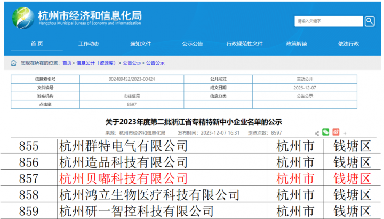Screen dimensions: 384x219
Task: Click row number 855
Action: point(29,146)
